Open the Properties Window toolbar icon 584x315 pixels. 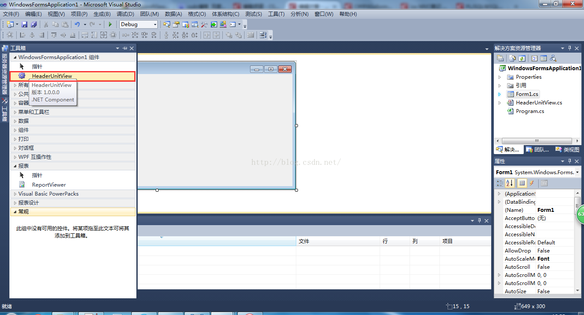click(176, 24)
